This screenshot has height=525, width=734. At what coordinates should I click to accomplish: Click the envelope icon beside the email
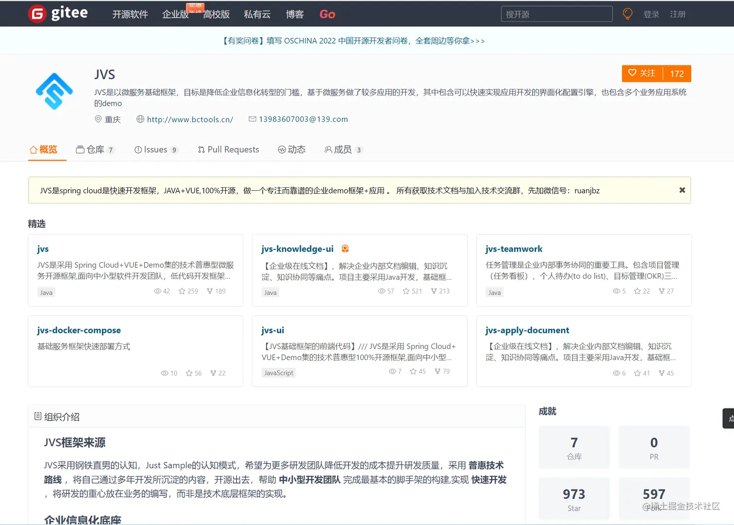[x=252, y=119]
